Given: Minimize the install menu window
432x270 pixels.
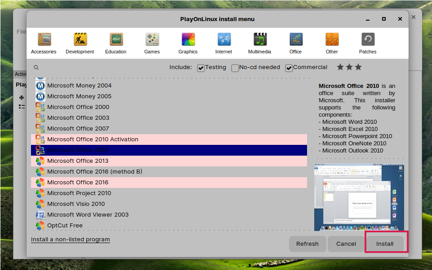Looking at the screenshot, I should tap(368, 19).
